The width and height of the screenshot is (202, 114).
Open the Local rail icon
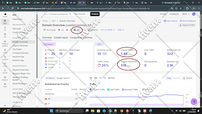coord(5,51)
